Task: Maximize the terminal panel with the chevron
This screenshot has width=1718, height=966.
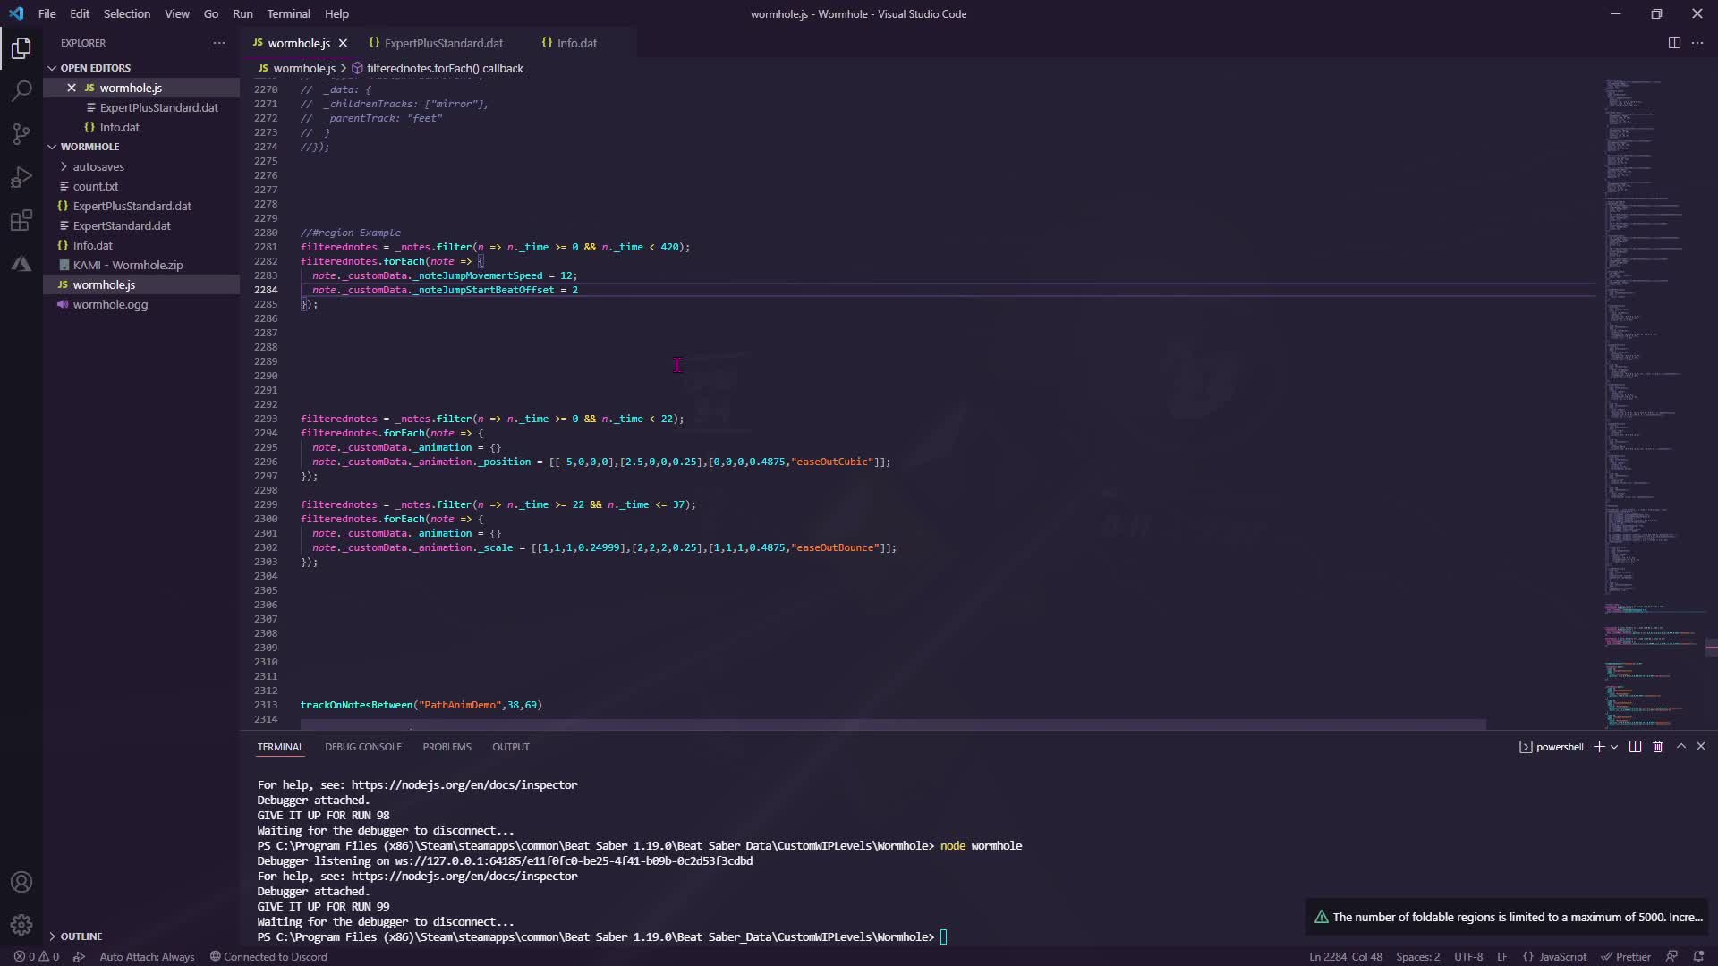Action: point(1680,746)
